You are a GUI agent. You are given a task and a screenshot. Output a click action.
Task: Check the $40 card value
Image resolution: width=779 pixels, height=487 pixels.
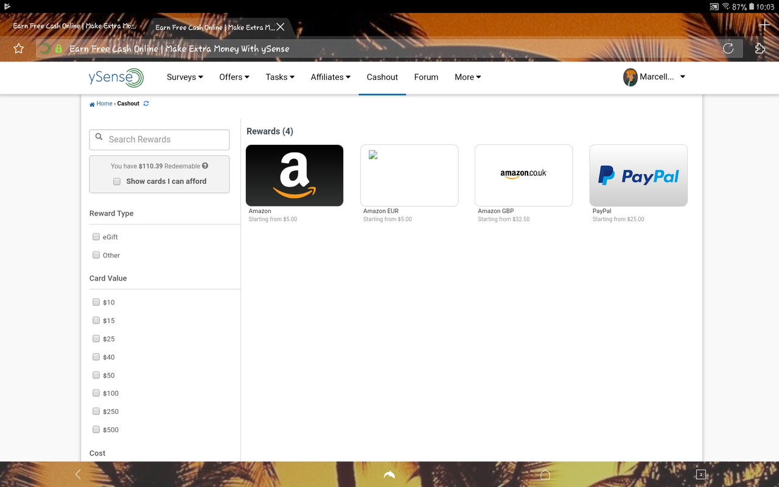point(96,357)
